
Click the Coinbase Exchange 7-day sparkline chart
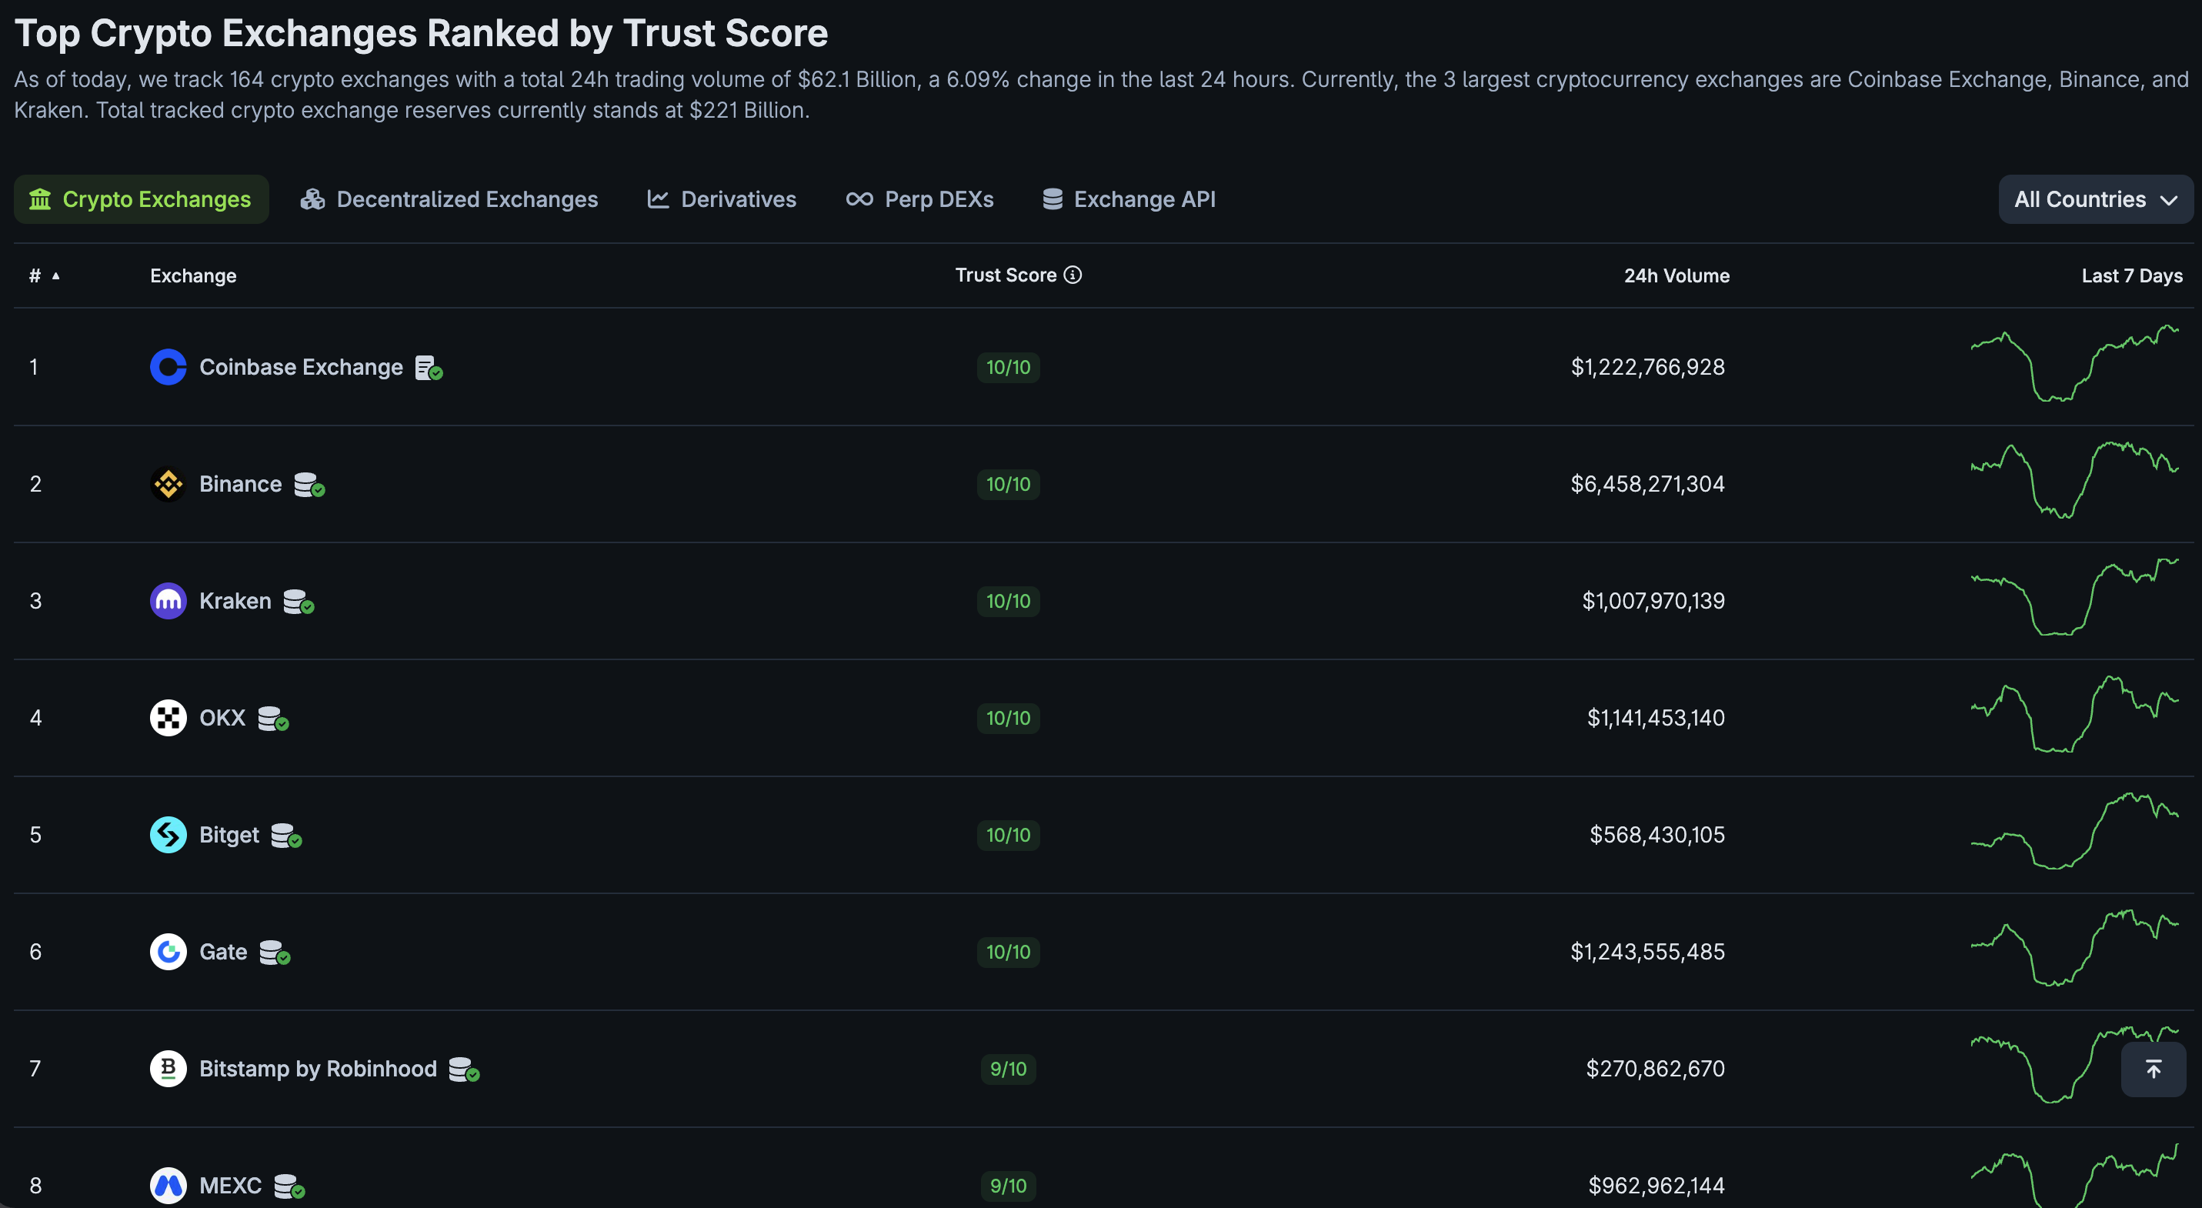tap(2074, 363)
